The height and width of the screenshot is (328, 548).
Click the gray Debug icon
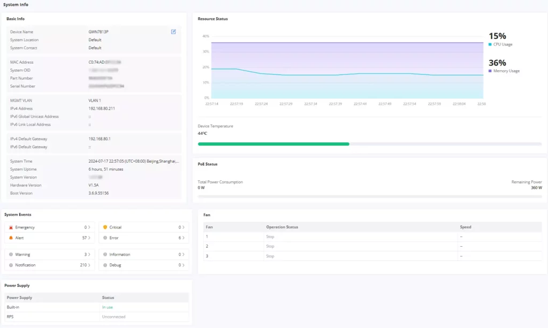(105, 265)
